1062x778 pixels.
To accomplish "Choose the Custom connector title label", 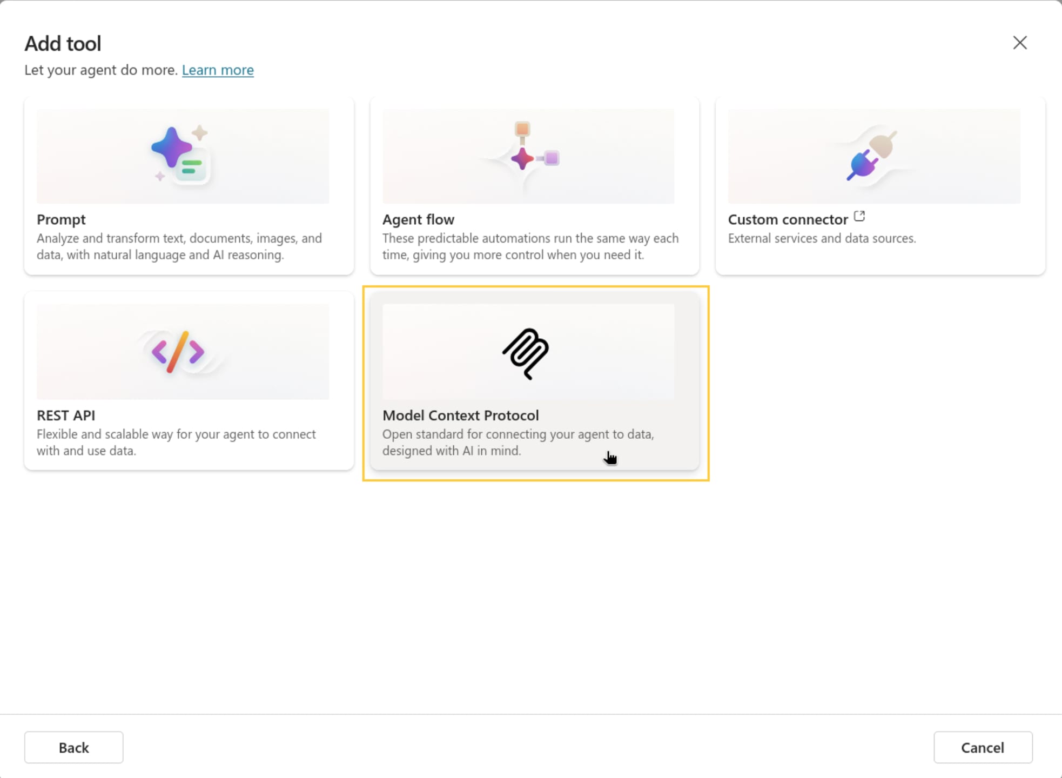I will (788, 219).
